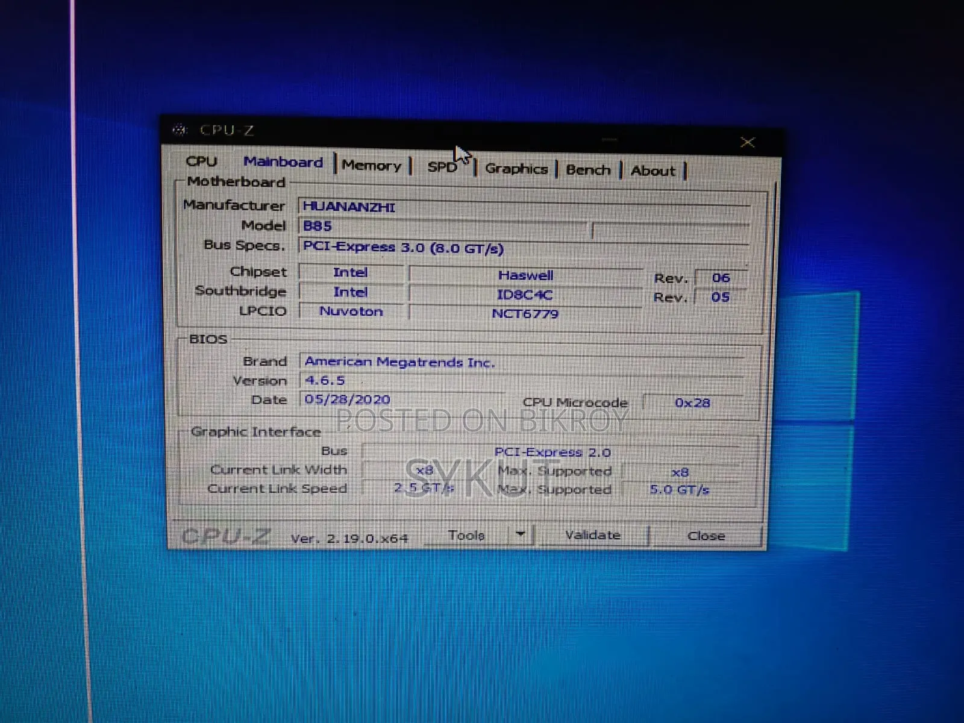The image size is (964, 723).
Task: Go to the SPD tab
Action: click(443, 167)
